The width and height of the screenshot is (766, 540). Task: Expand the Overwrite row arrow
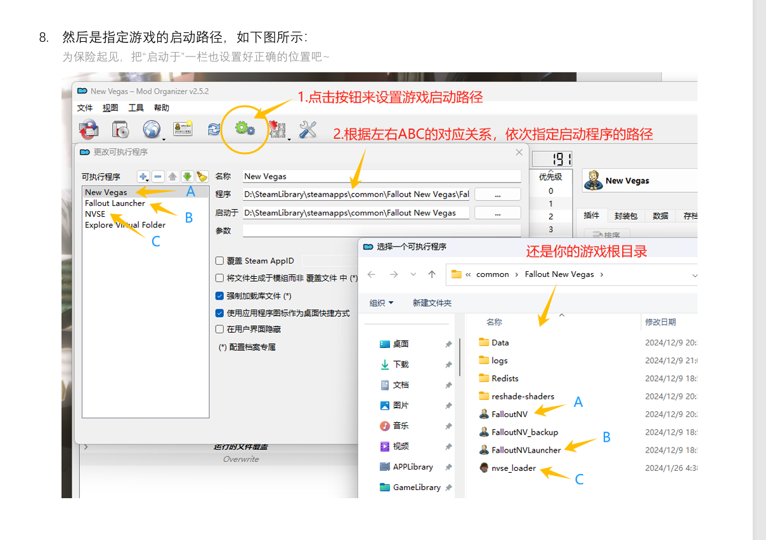click(x=86, y=447)
